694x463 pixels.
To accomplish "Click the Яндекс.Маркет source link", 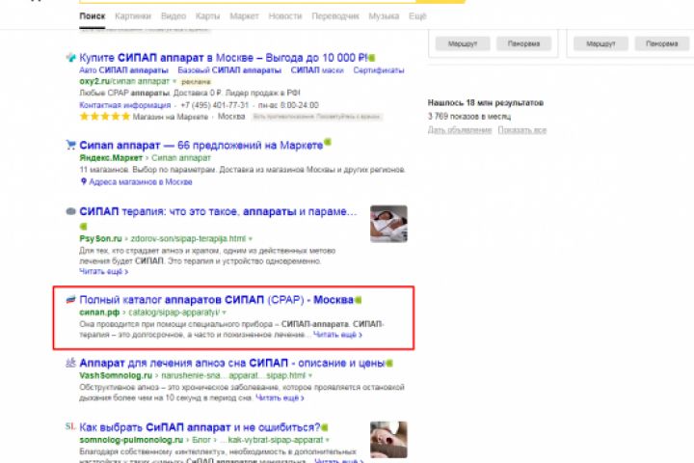I will [x=111, y=158].
